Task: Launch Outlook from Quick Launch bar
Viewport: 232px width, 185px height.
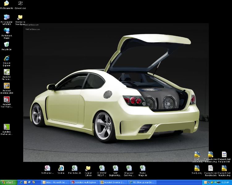Action: [x=25, y=182]
